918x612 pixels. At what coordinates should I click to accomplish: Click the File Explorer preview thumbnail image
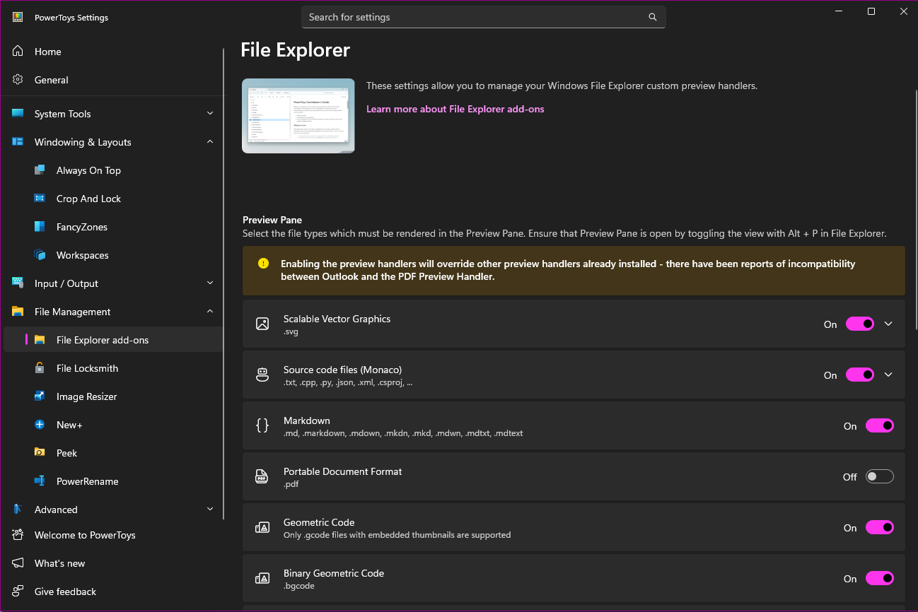pyautogui.click(x=298, y=116)
